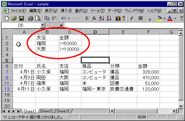Apply the yellow fill color bucket
185x121 pixels.
(159, 18)
